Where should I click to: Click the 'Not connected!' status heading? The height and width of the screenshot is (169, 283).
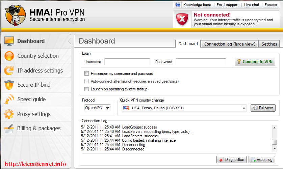212,15
